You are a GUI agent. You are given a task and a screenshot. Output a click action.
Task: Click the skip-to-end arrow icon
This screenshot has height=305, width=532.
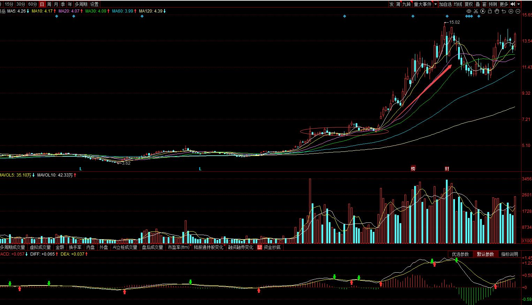(x=513, y=4)
